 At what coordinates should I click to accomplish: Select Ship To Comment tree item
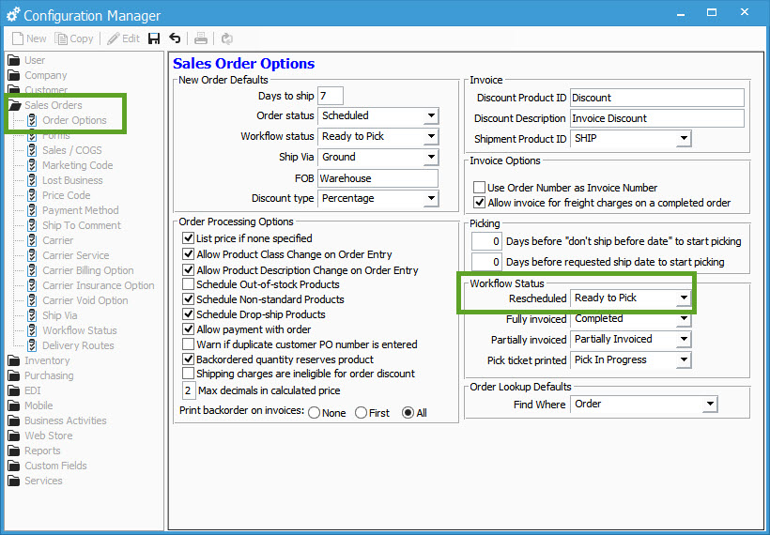(x=73, y=226)
